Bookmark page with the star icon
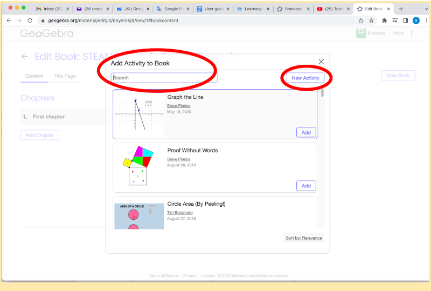Viewport: 431px width, 291px height. click(x=371, y=21)
